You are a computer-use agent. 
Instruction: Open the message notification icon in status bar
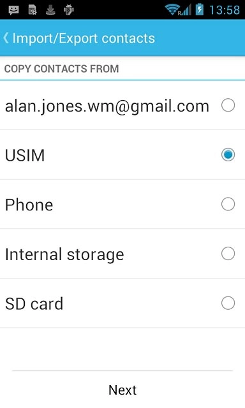pos(13,10)
